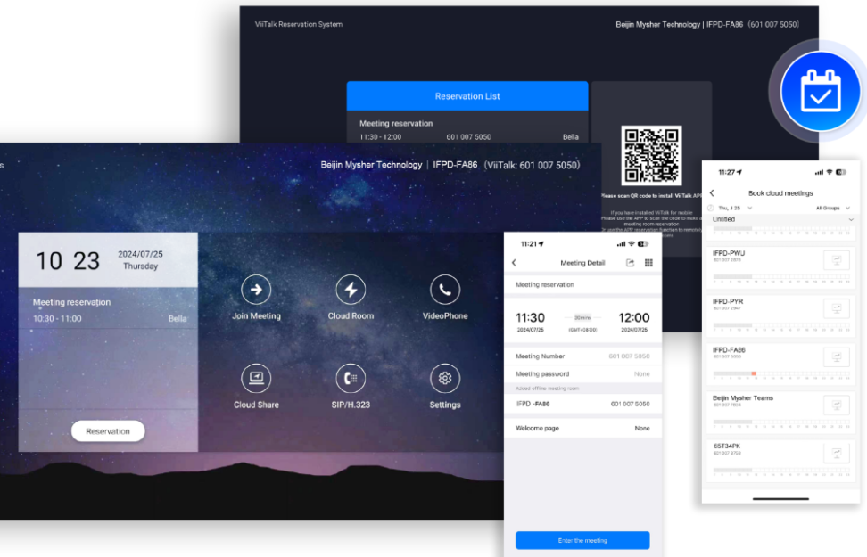Image resolution: width=867 pixels, height=557 pixels.
Task: Open the Welcome page row
Action: tap(582, 429)
